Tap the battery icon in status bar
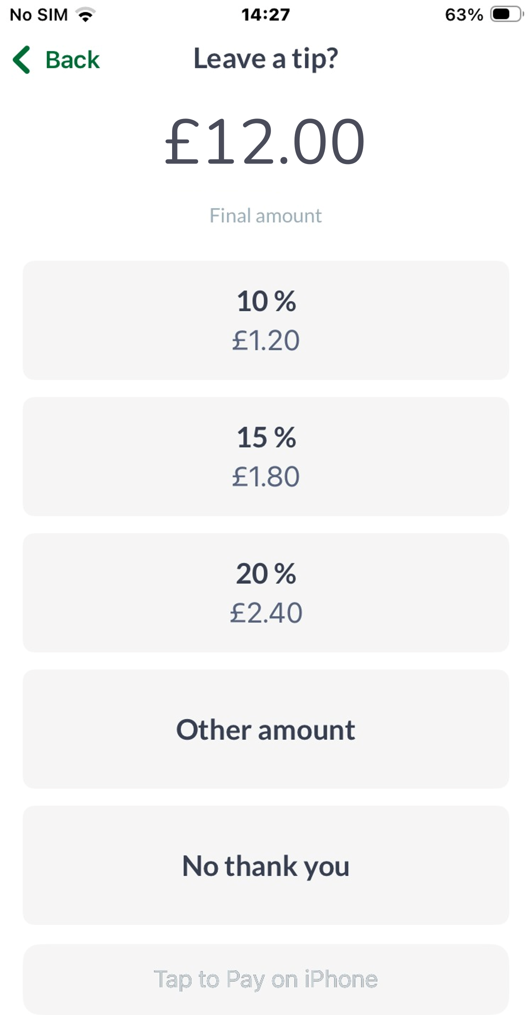The height and width of the screenshot is (1015, 532). 506,15
